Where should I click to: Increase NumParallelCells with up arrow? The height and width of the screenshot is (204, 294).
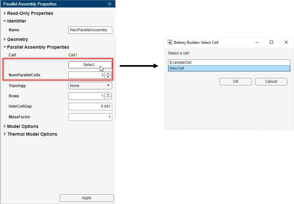tap(108, 73)
